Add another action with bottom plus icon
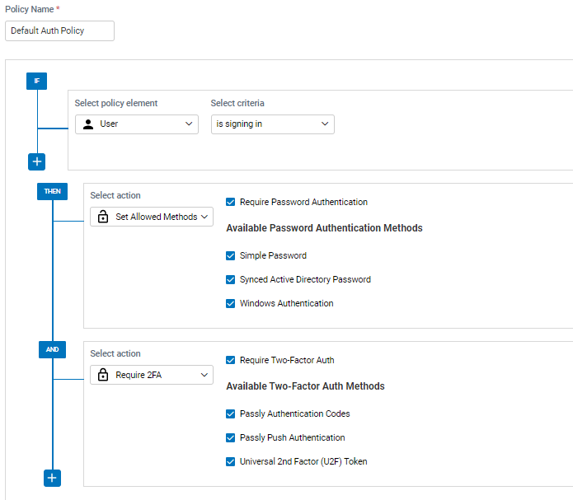The image size is (573, 500). [52, 478]
